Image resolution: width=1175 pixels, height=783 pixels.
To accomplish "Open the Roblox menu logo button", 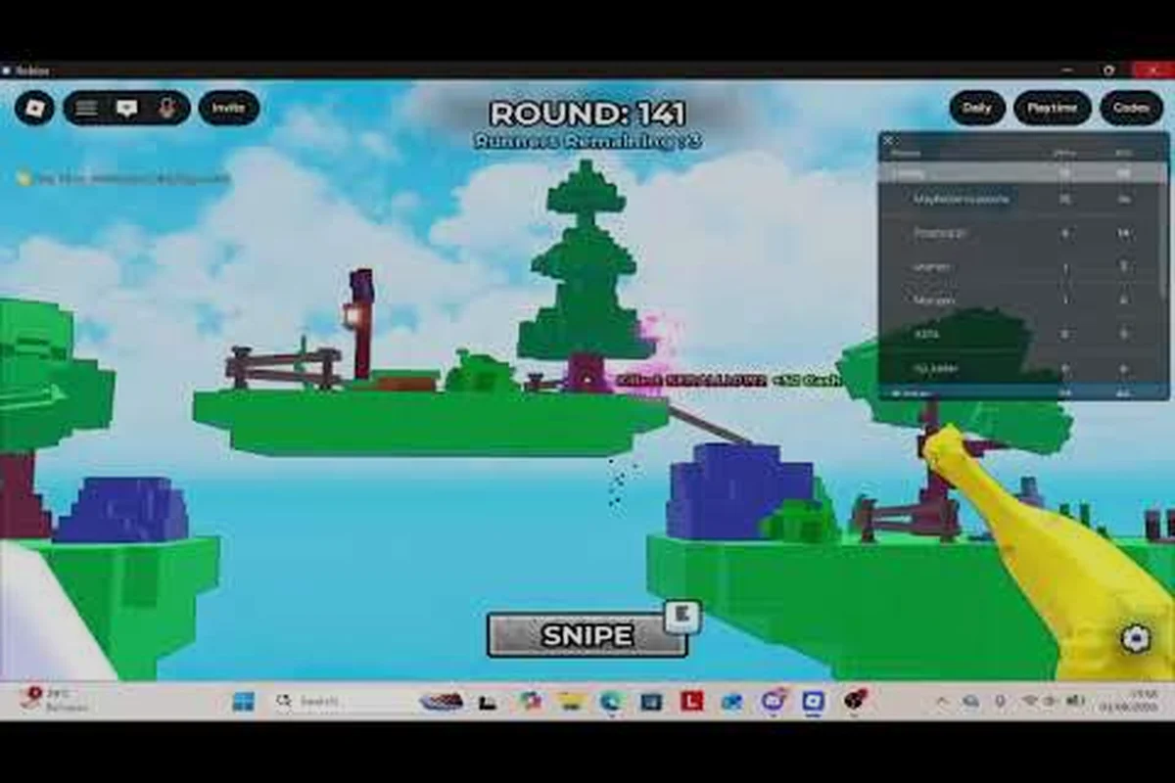I will pos(34,108).
